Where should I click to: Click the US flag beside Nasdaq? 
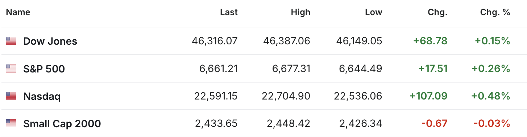pos(11,96)
